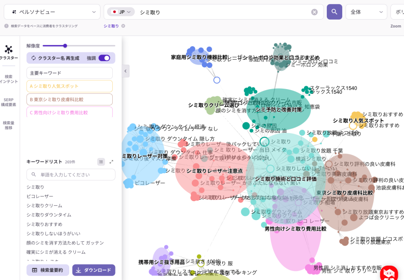Toggle the 強調 highlight switch
The height and width of the screenshot is (280, 404).
(x=104, y=58)
